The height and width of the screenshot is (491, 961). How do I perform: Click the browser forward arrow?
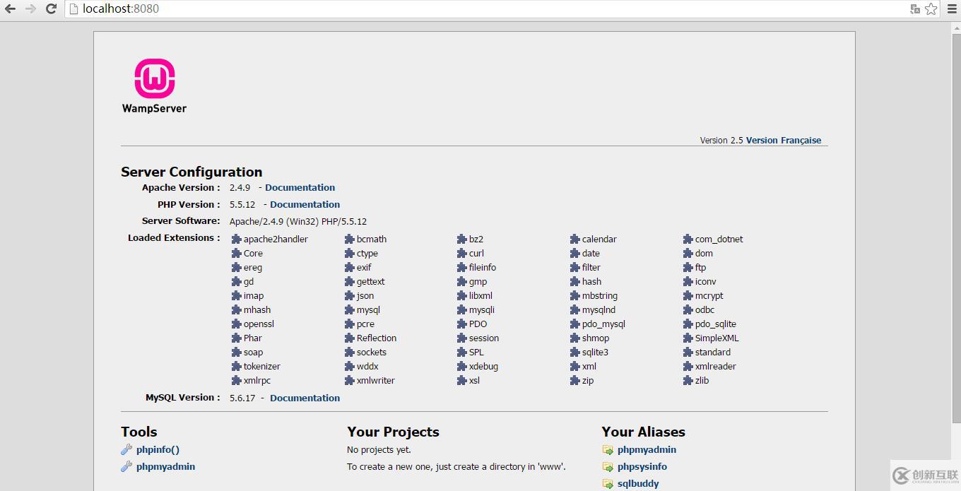[x=30, y=9]
